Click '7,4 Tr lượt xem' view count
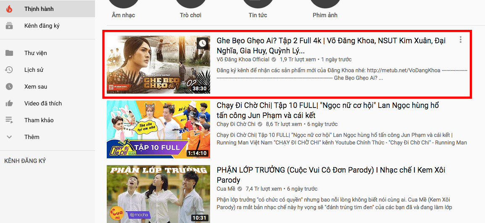Viewport: 485px width, 223px height. pyautogui.click(x=264, y=189)
